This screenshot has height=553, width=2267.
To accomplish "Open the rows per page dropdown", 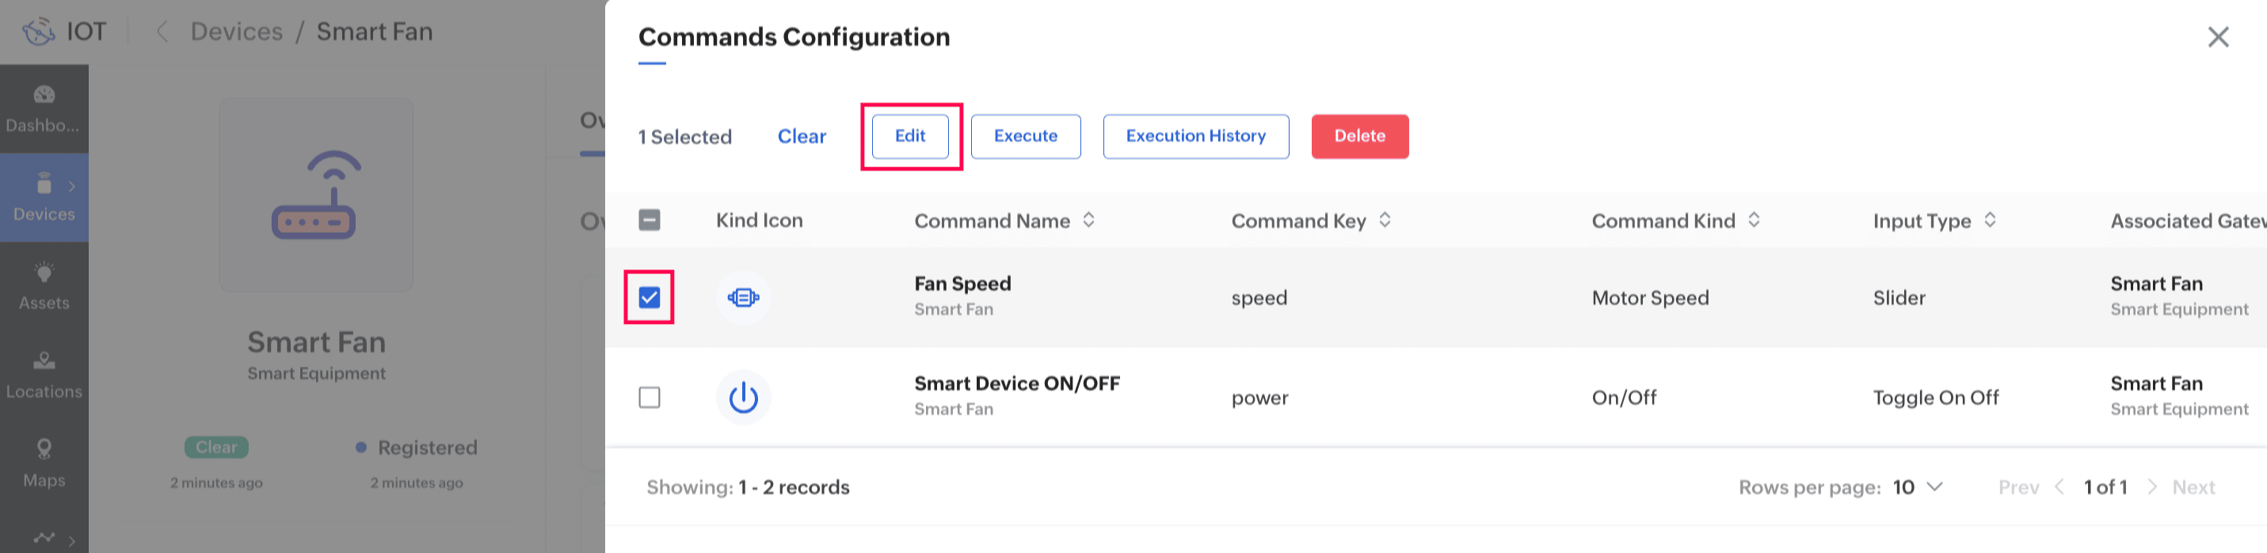I will pyautogui.click(x=1918, y=487).
